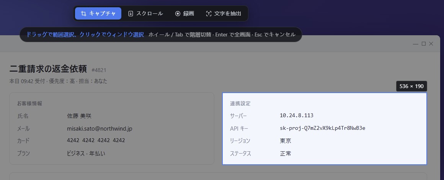Click the scroll-down icon beside スクロール

131,14
